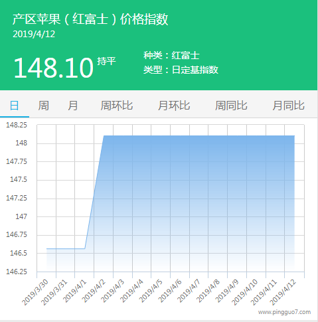Click the 2019/3/30 x-axis date label
This screenshot has width=318, height=322.
pos(35,293)
